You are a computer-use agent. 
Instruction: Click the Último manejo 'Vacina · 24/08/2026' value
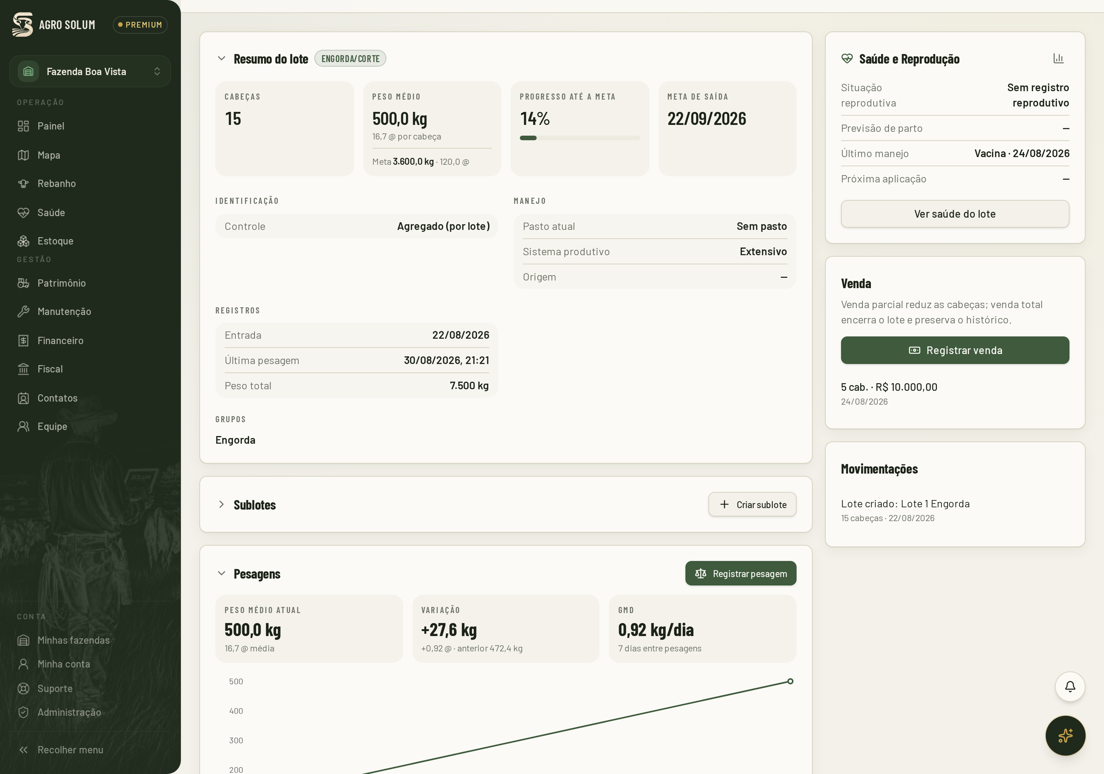[1022, 153]
